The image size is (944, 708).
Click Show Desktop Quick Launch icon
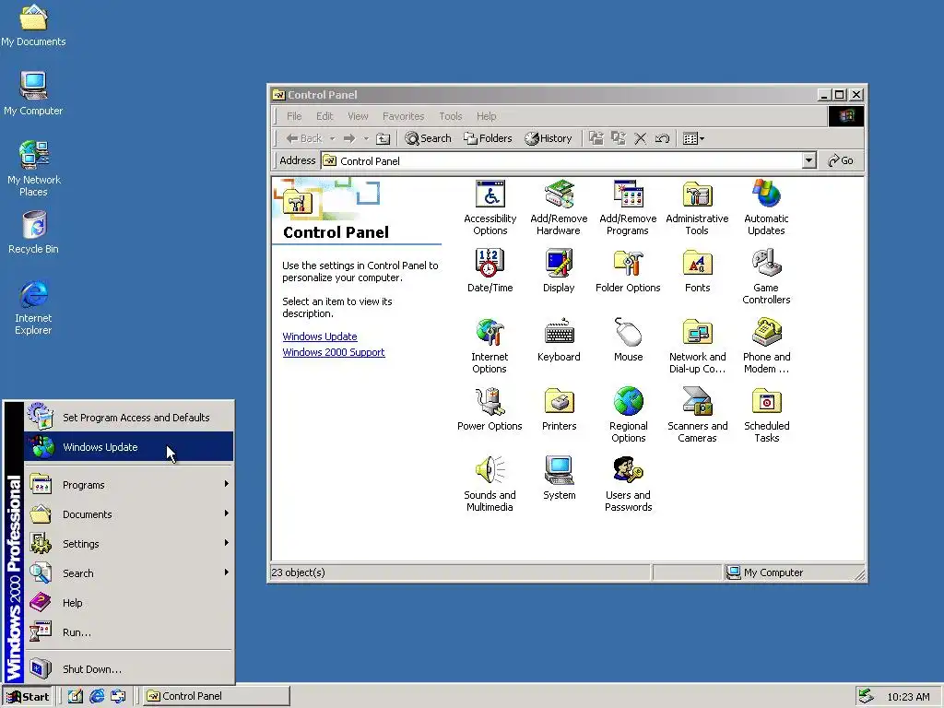pos(76,696)
